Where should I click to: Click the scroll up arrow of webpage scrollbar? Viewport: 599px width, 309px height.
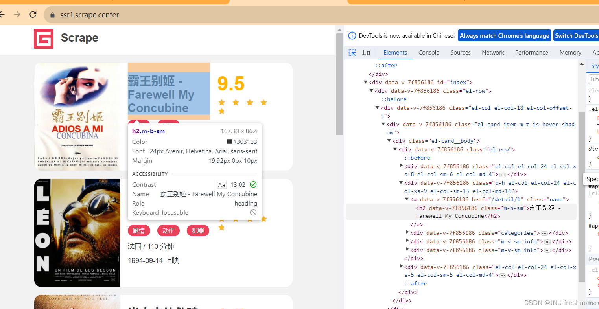tap(339, 29)
